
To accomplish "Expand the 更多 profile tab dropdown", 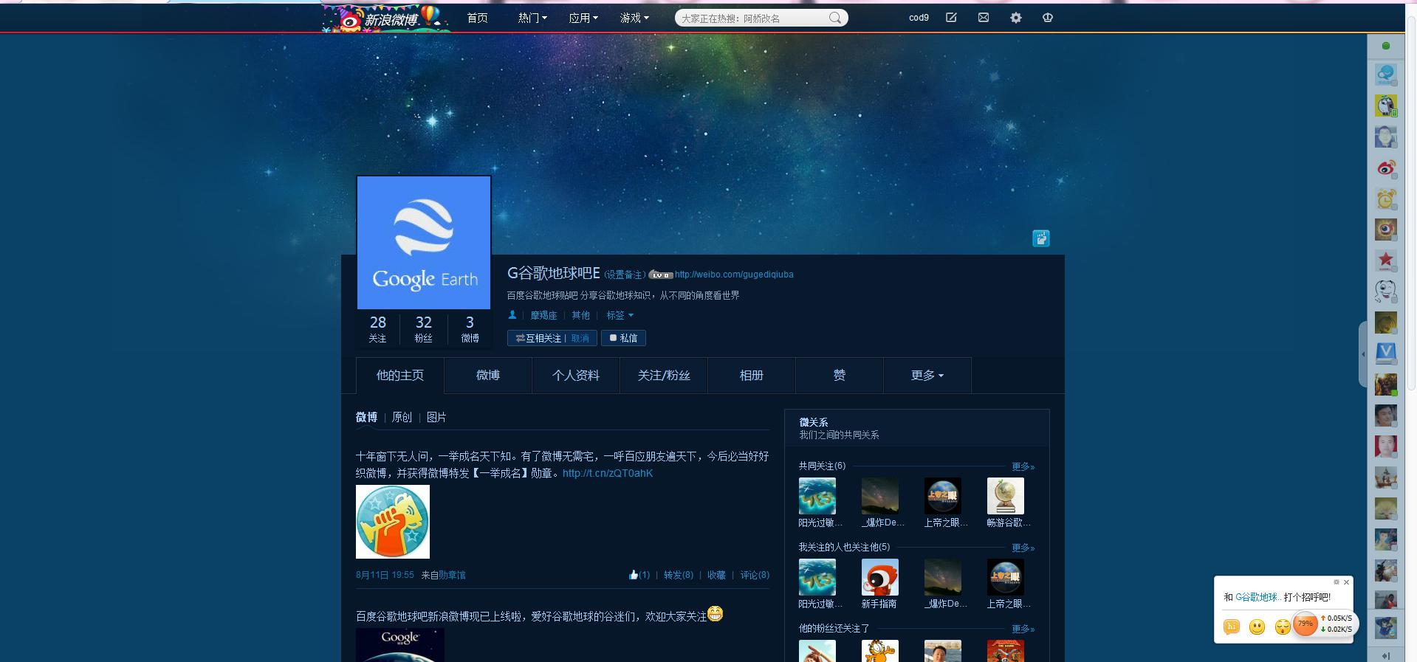I will click(927, 376).
